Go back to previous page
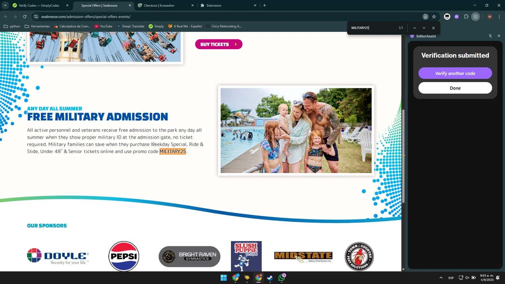 pyautogui.click(x=6, y=16)
